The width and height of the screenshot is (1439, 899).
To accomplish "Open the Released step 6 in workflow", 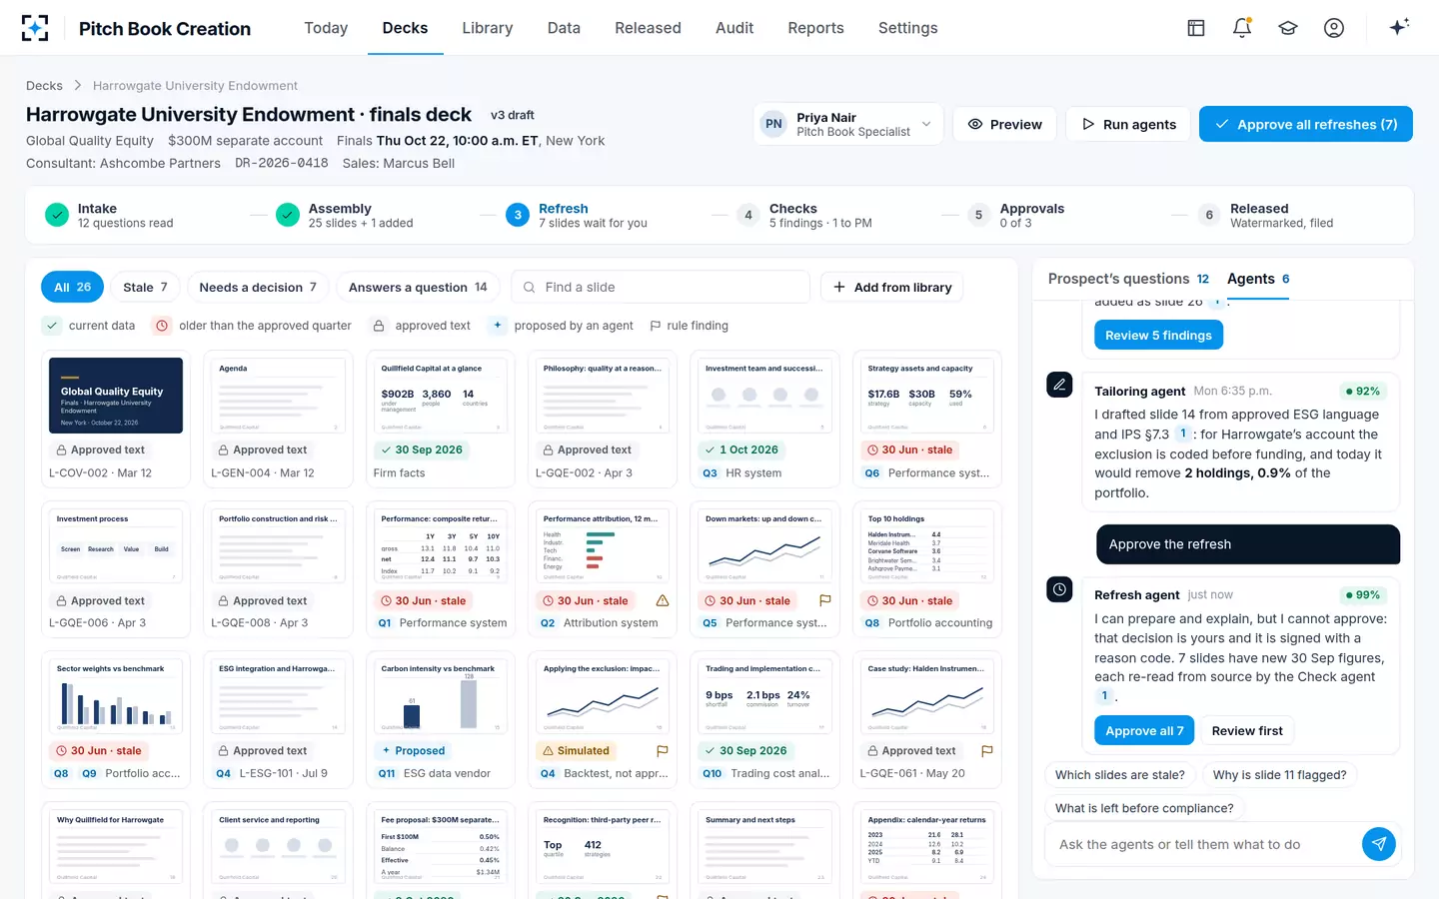I will tap(1265, 215).
